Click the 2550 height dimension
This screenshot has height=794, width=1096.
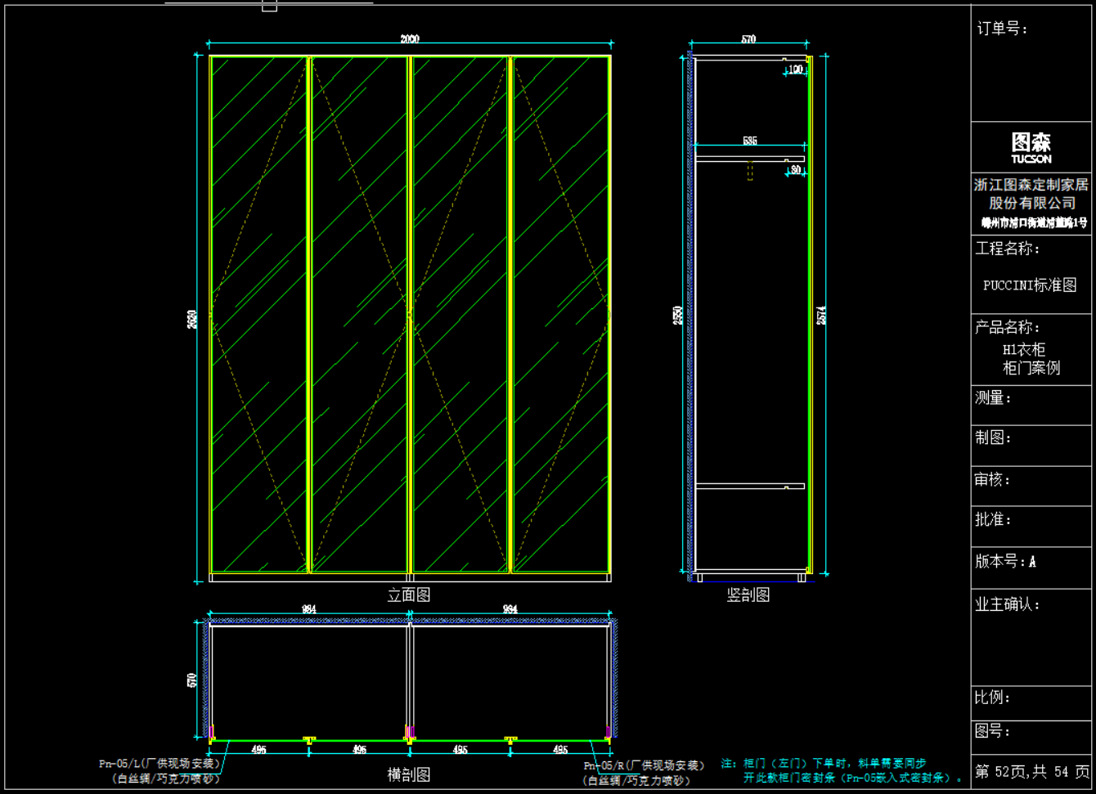pos(678,315)
